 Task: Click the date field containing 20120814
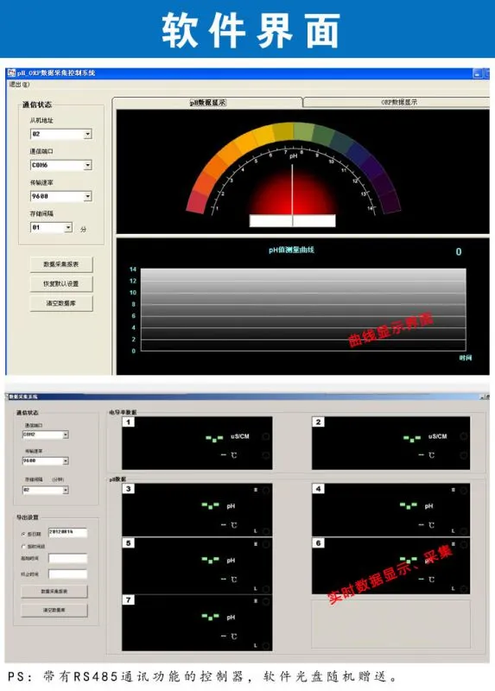pyautogui.click(x=67, y=532)
